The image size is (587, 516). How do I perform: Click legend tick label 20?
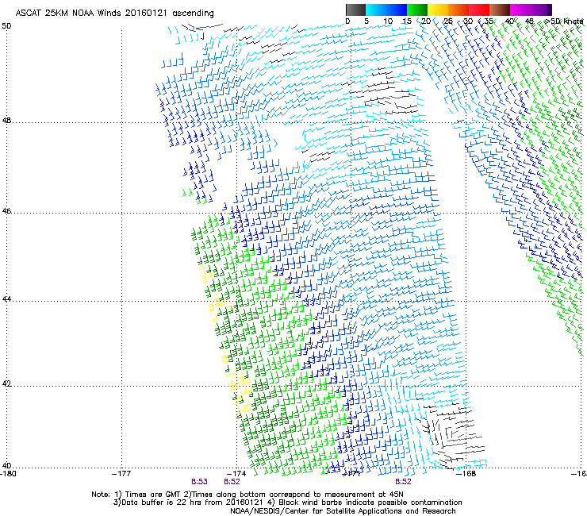[x=426, y=21]
